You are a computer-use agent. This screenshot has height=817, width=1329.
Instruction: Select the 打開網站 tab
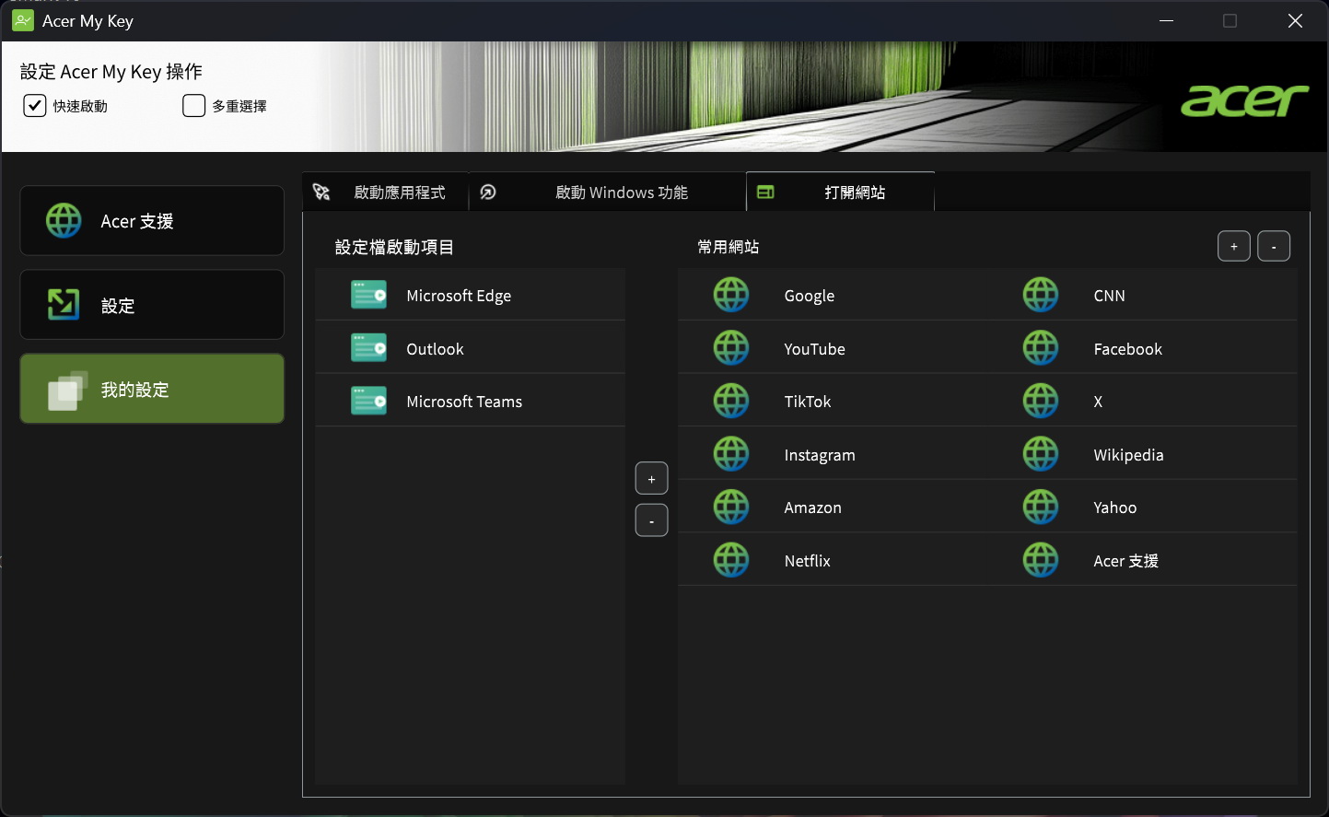coord(840,193)
